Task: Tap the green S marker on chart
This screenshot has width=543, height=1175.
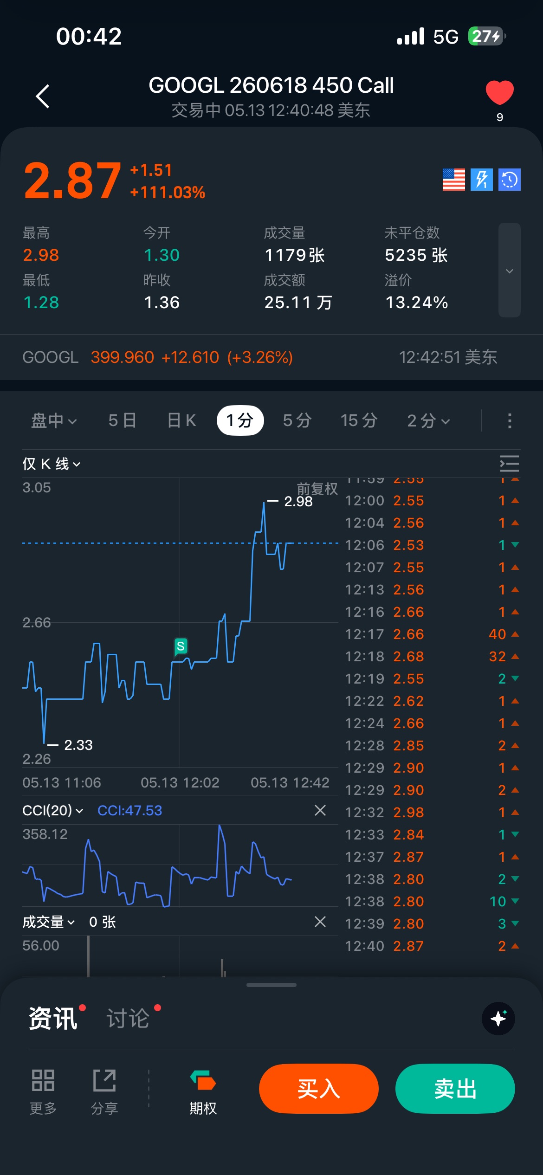Action: click(181, 646)
